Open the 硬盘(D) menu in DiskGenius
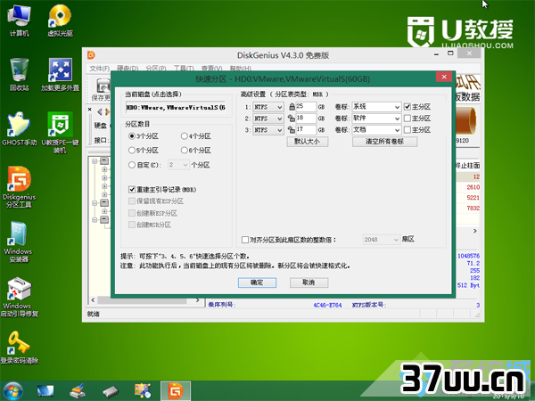The height and width of the screenshot is (401, 535). coord(128,69)
